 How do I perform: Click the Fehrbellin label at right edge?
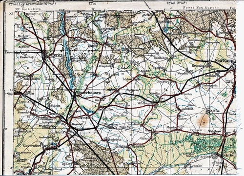coord(229,155)
